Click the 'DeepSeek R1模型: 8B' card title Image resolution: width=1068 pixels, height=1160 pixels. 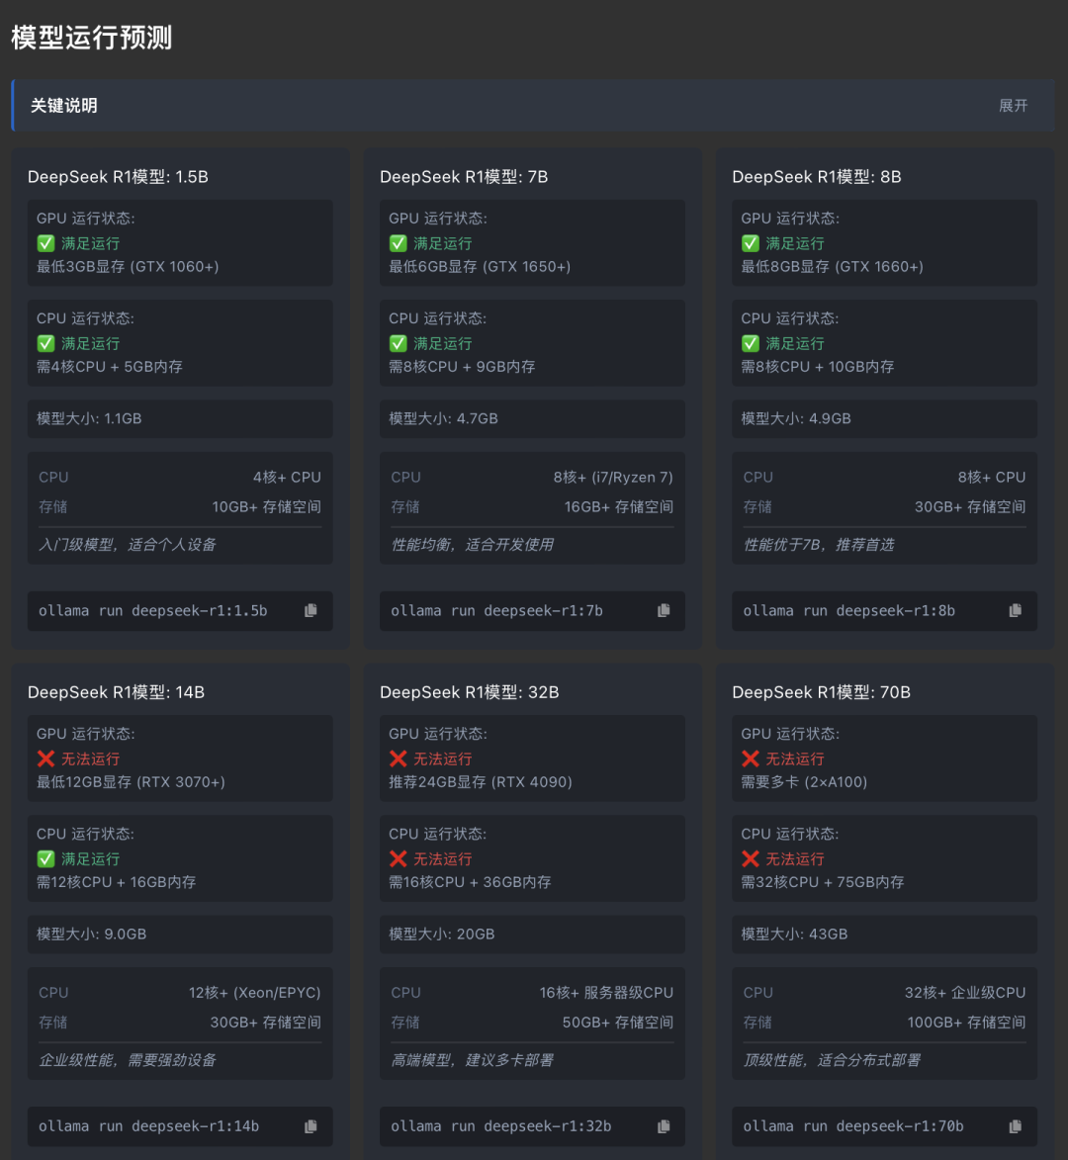click(x=817, y=177)
